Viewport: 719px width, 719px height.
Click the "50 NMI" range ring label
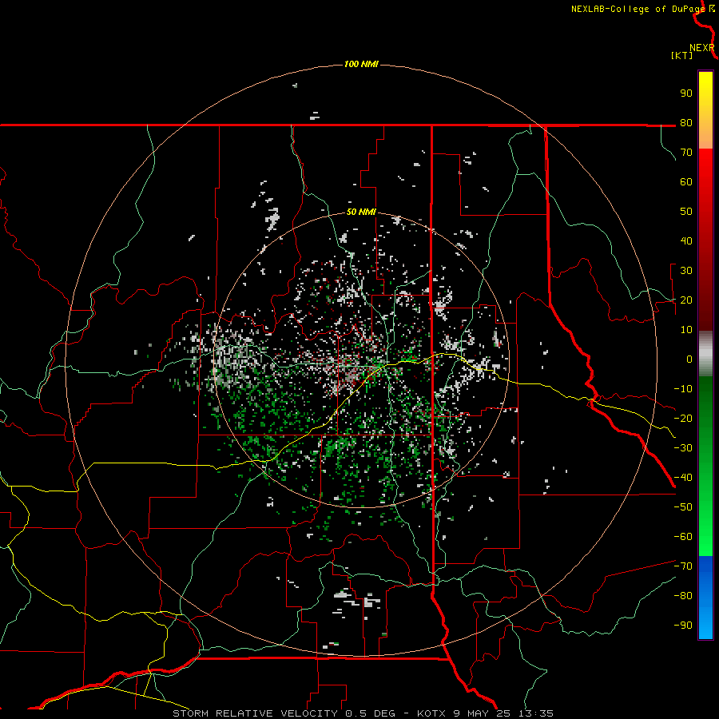click(361, 212)
